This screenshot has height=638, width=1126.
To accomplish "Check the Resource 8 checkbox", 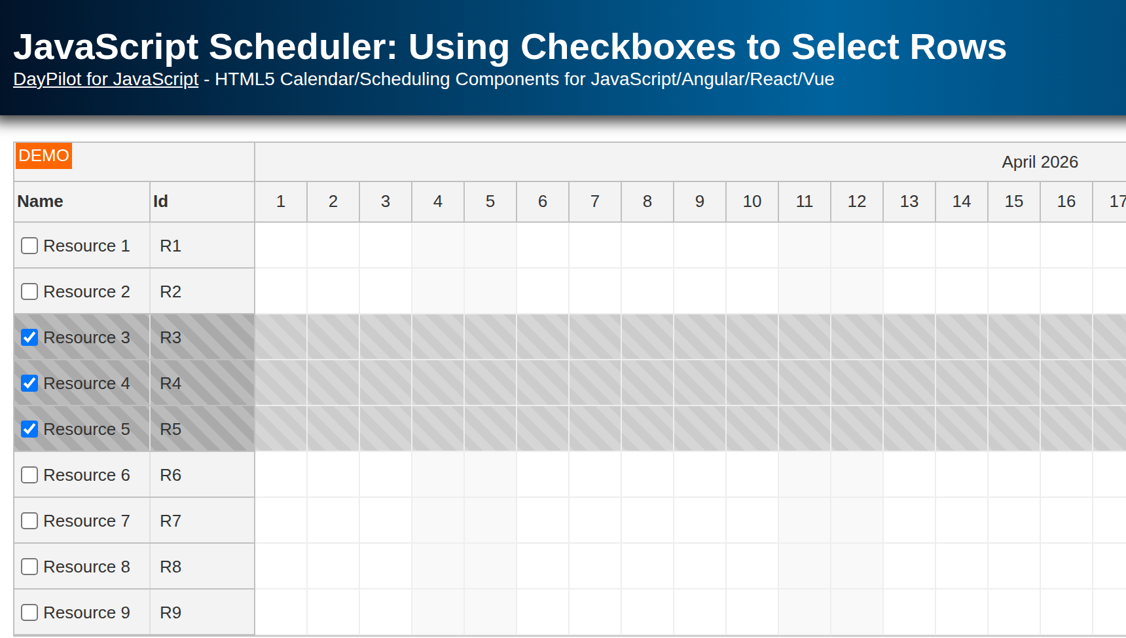I will point(29,567).
